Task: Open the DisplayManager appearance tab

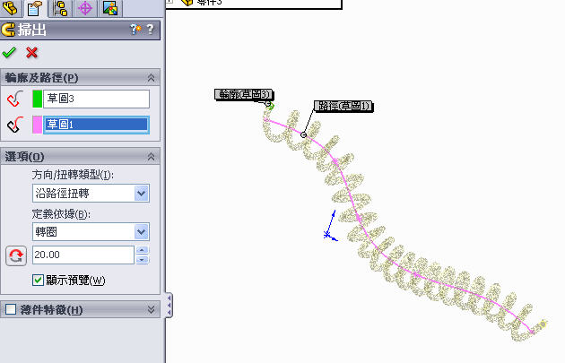Action: coord(110,7)
